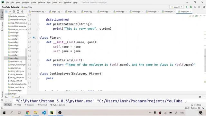Click the editor vertical scrollbar
This screenshot has width=206, height=116.
point(205,61)
